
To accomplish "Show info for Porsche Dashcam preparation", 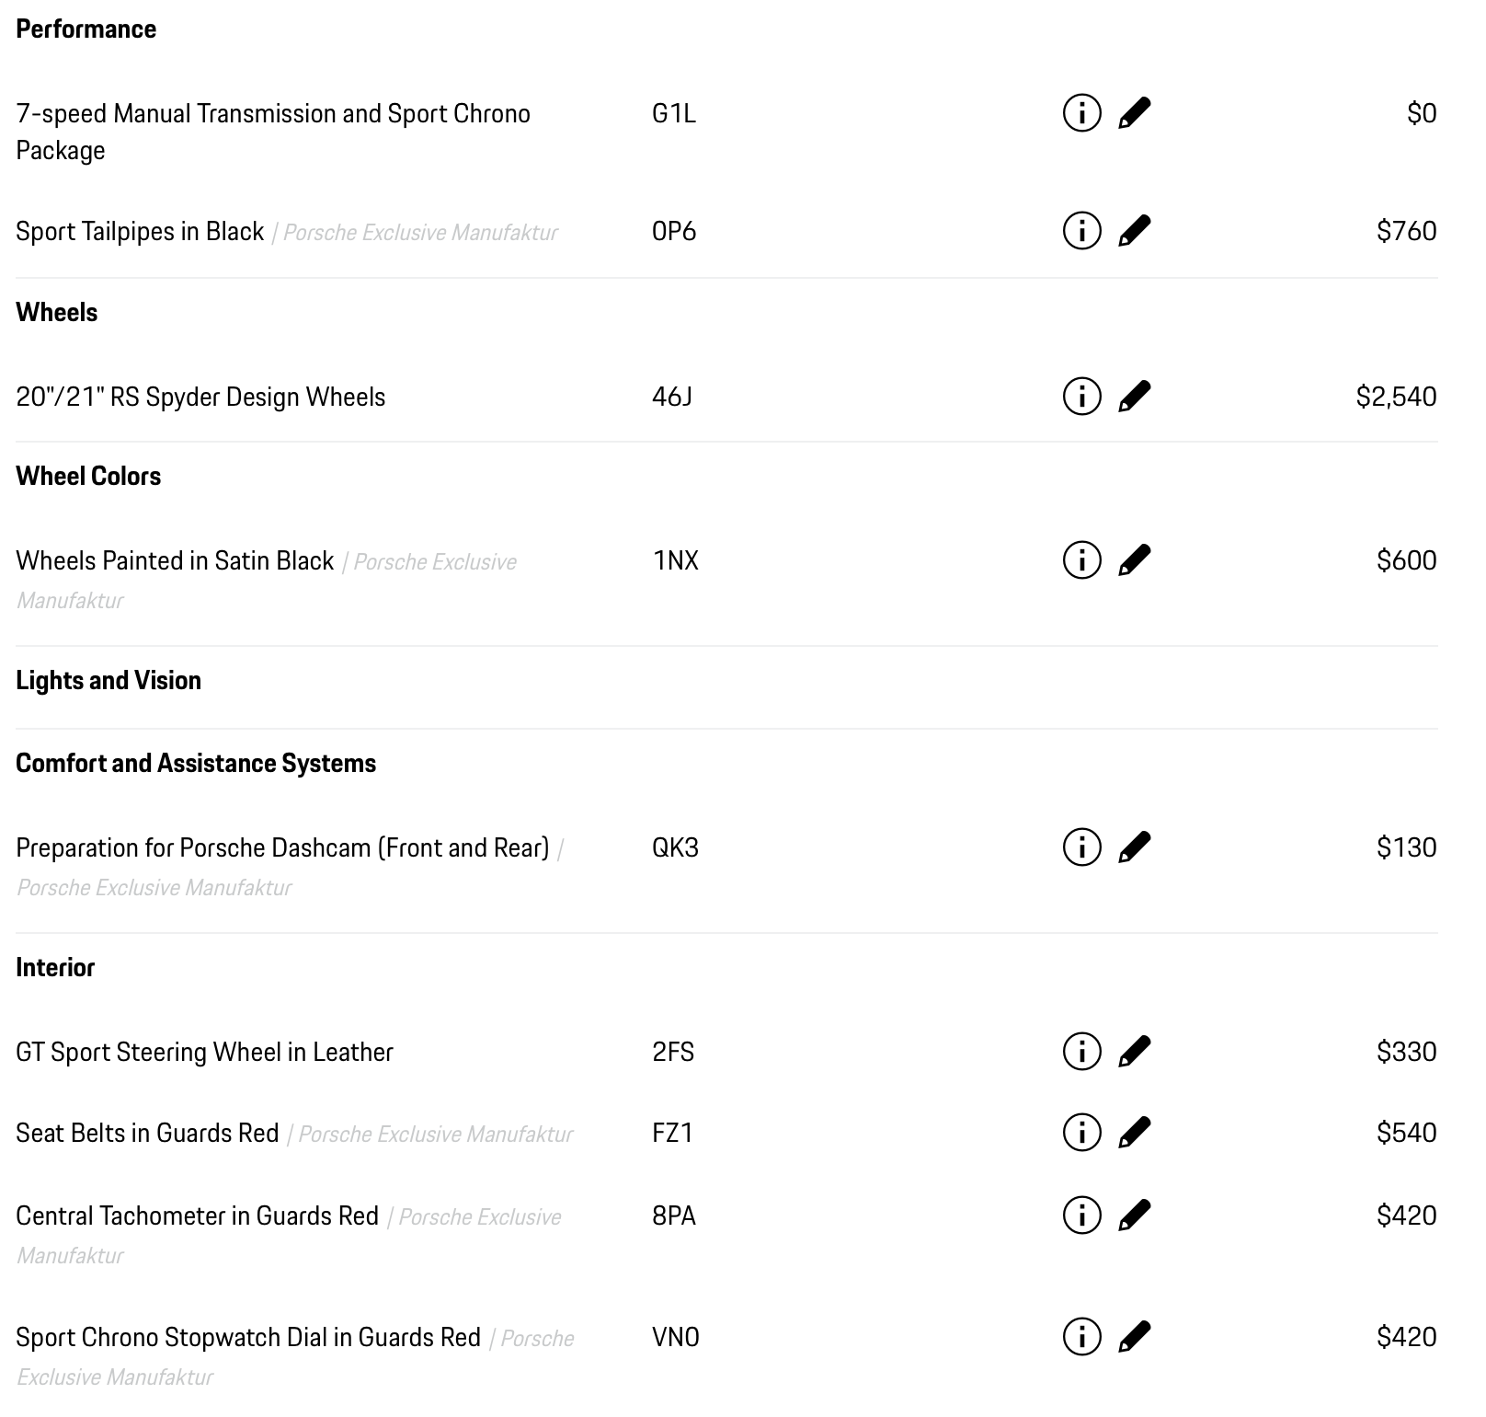I will pyautogui.click(x=1081, y=847).
